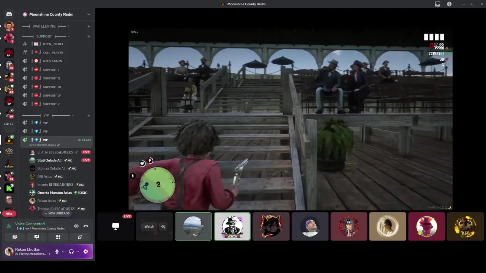Open LIVE badge next to Stati Oulade Ali

click(86, 160)
